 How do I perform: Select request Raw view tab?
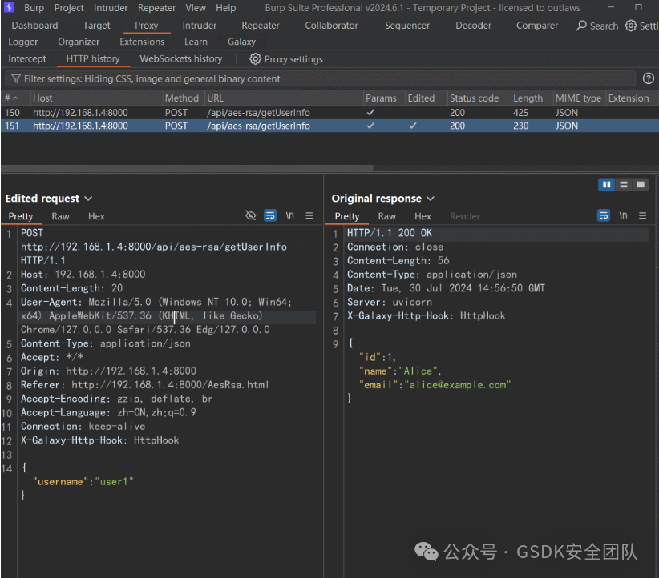[60, 216]
